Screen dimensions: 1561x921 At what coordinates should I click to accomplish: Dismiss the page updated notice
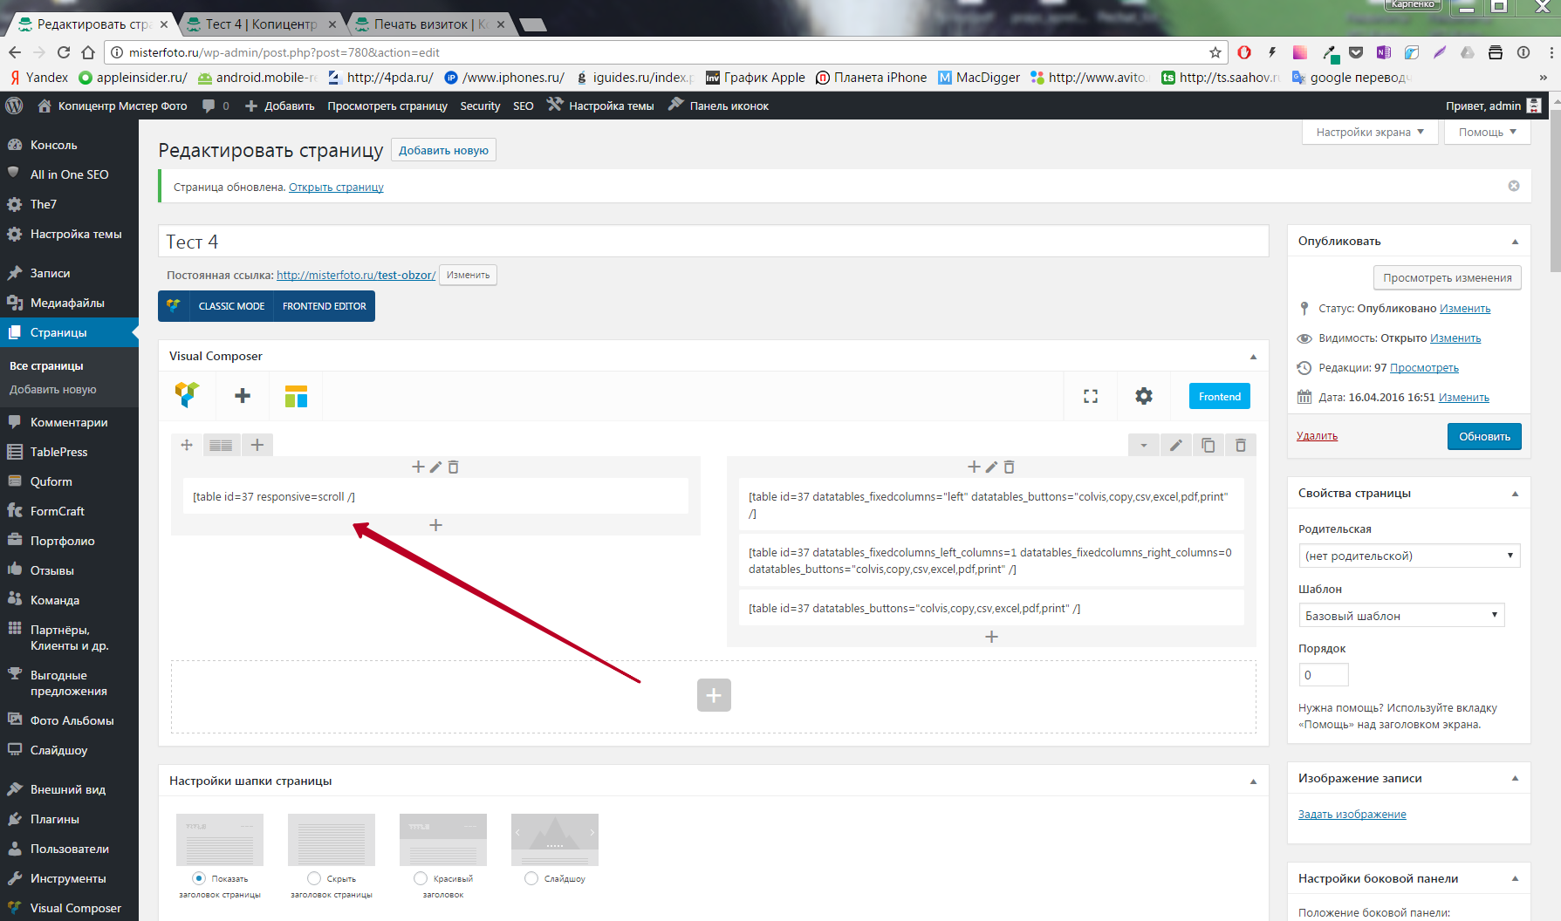click(x=1514, y=186)
